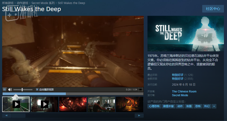Expand more tags with plus button
This screenshot has width=227, height=121.
[214, 106]
